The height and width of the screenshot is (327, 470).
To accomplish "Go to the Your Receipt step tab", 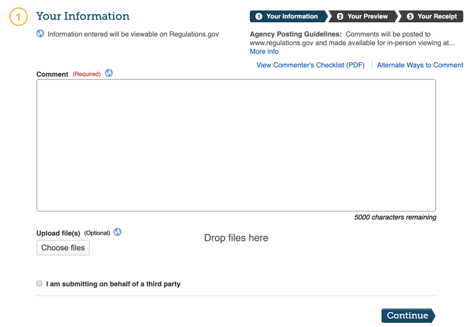I will (x=432, y=16).
